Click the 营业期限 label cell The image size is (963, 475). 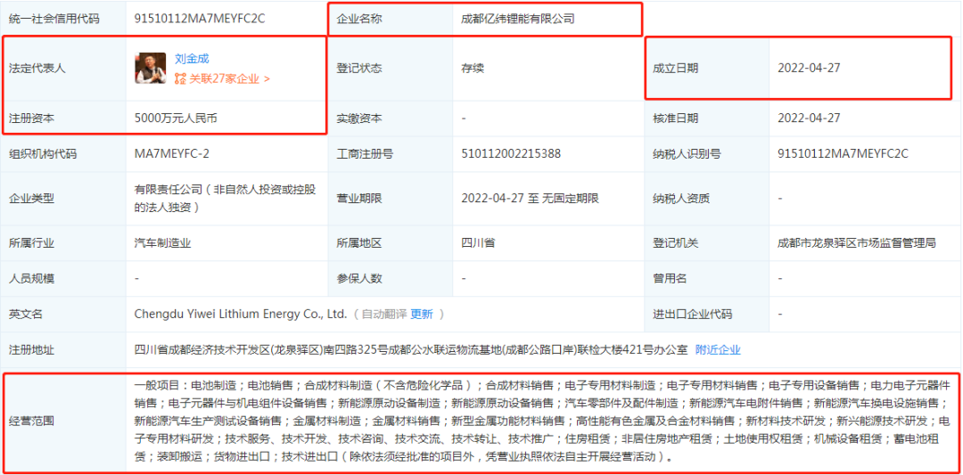coord(390,198)
